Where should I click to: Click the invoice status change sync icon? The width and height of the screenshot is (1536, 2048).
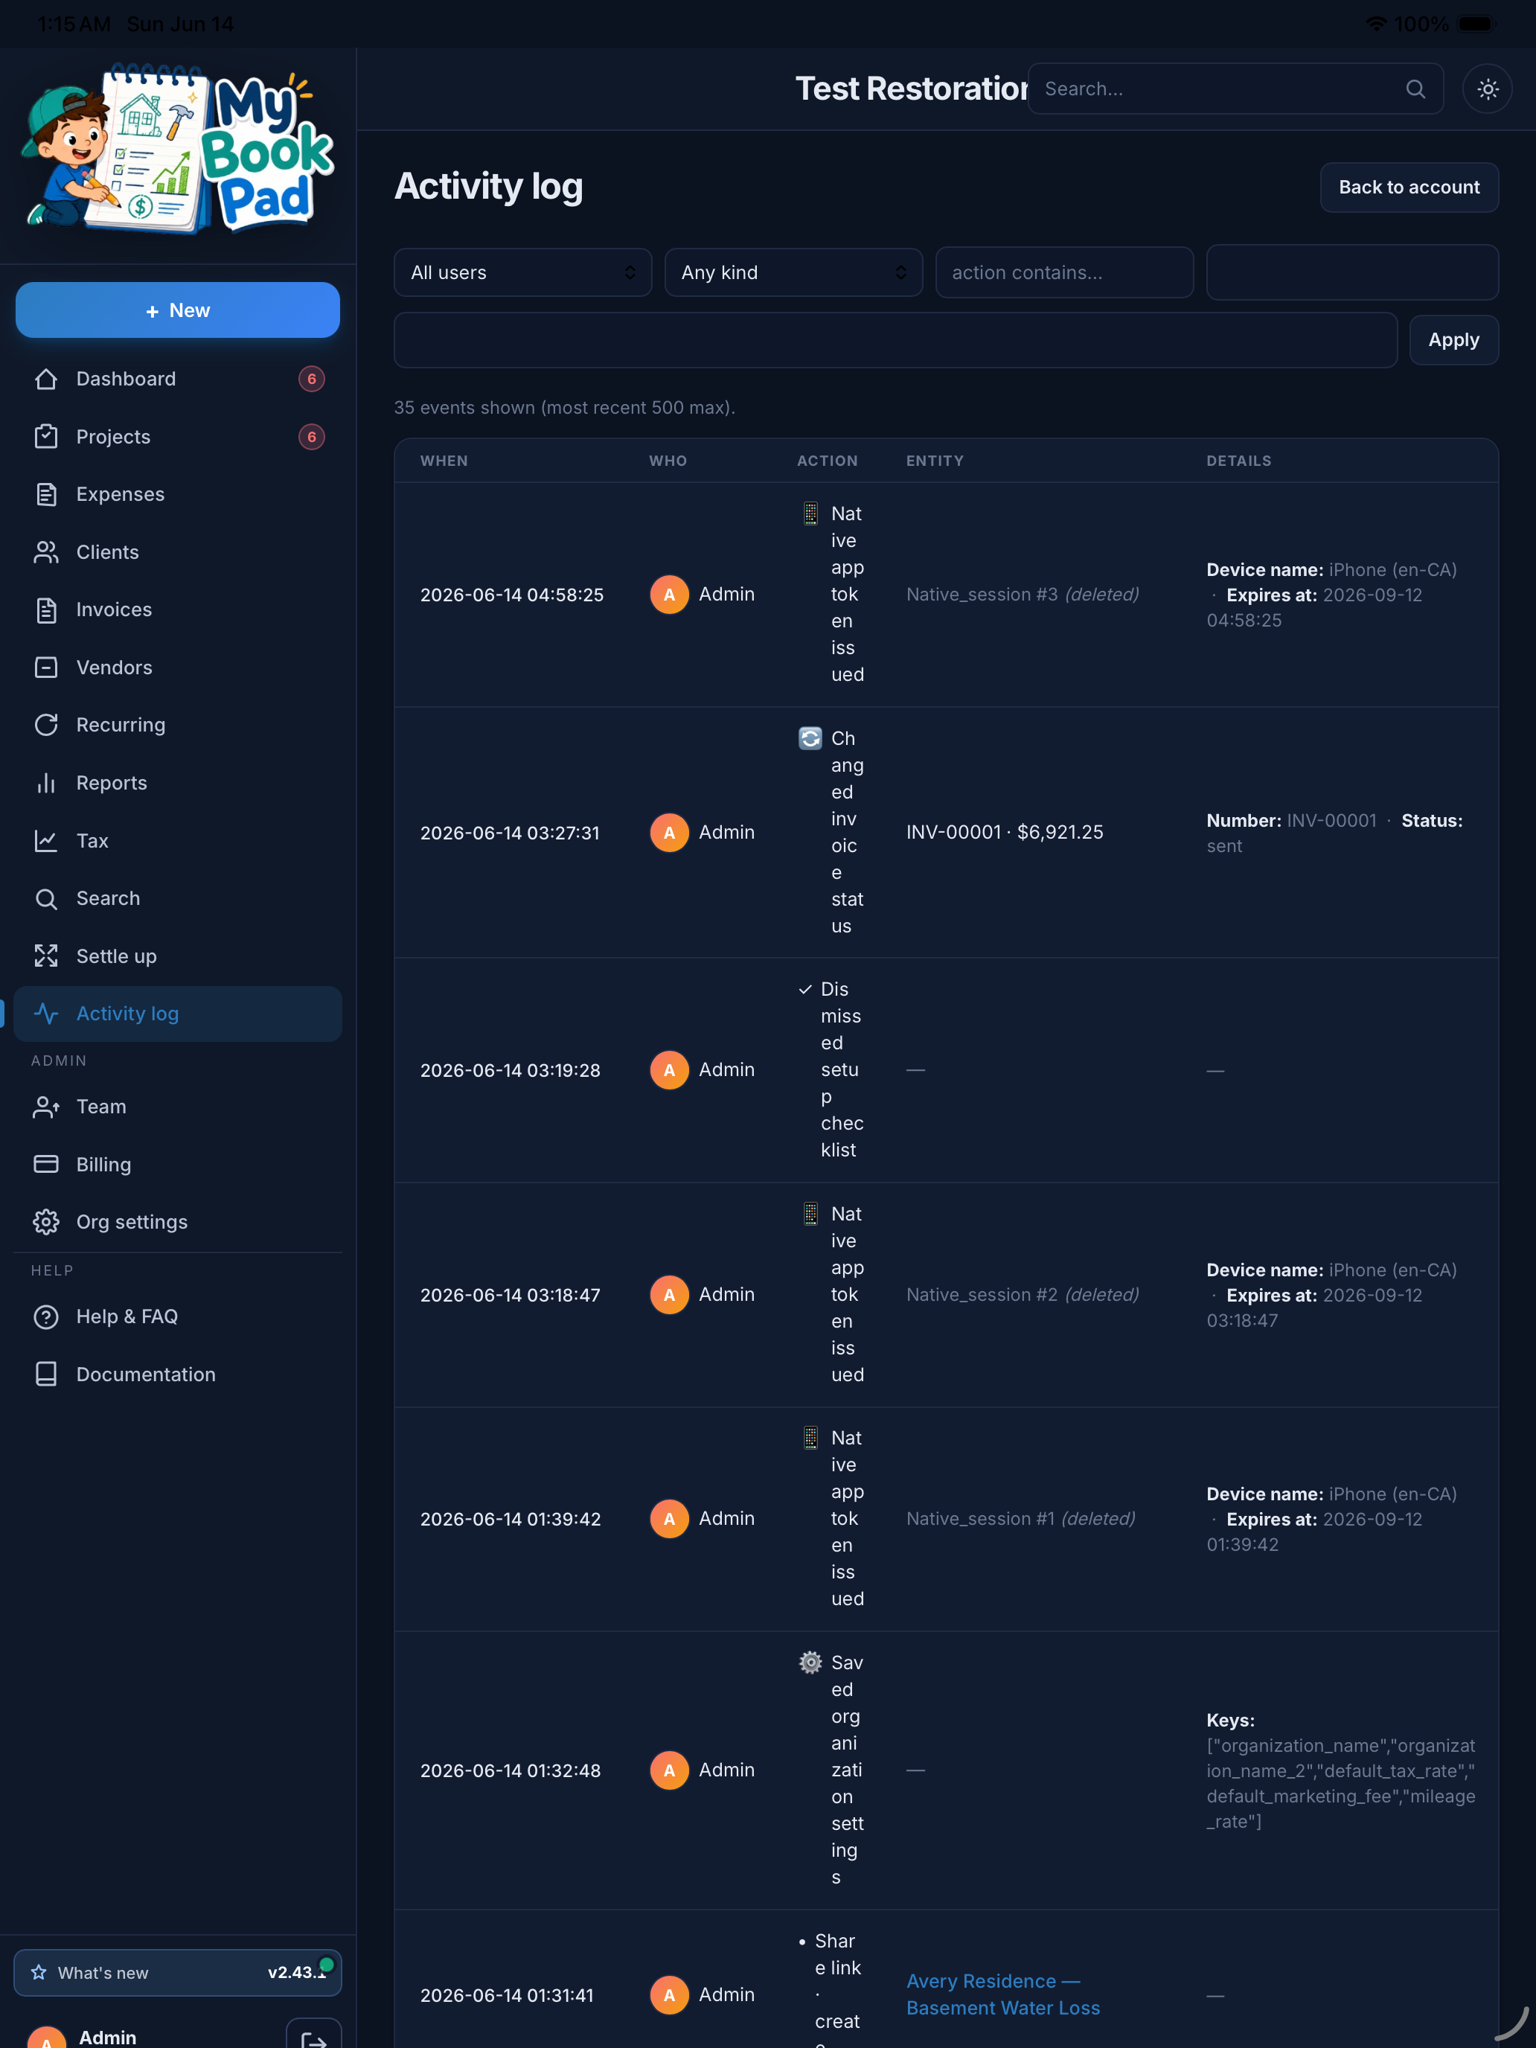coord(810,738)
